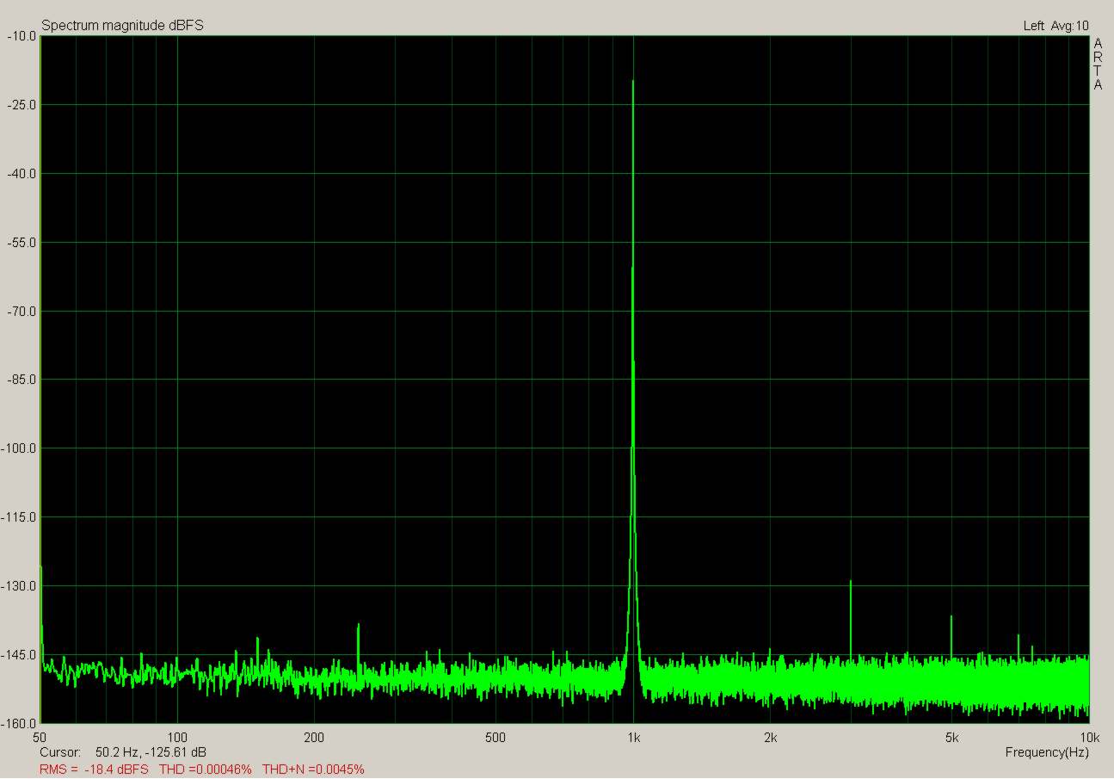Click the '-25.0' y-axis label
This screenshot has height=779, width=1114.
coord(21,105)
